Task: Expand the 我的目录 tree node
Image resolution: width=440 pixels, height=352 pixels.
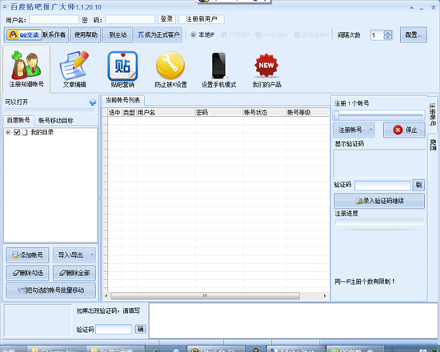Action: pyautogui.click(x=8, y=132)
